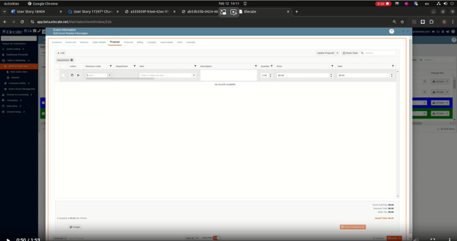Open the Update Proposal dropdown arrow
The height and width of the screenshot is (241, 457).
[337, 53]
